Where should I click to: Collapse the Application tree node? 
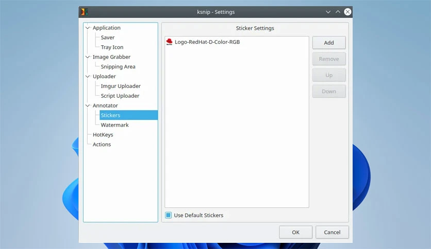88,28
